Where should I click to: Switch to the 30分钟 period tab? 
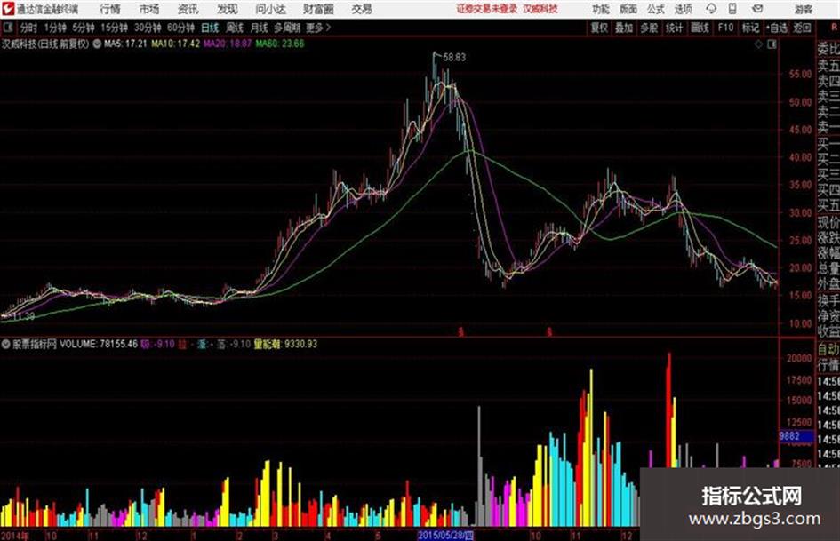[x=148, y=28]
